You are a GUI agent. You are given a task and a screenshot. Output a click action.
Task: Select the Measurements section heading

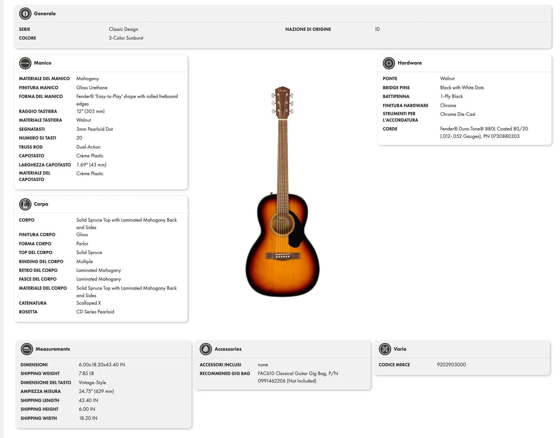tap(53, 349)
